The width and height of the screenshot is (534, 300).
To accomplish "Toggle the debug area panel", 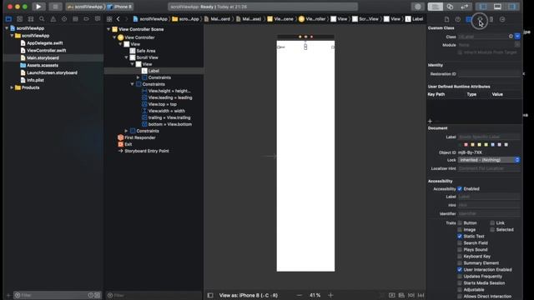I will (x=497, y=7).
